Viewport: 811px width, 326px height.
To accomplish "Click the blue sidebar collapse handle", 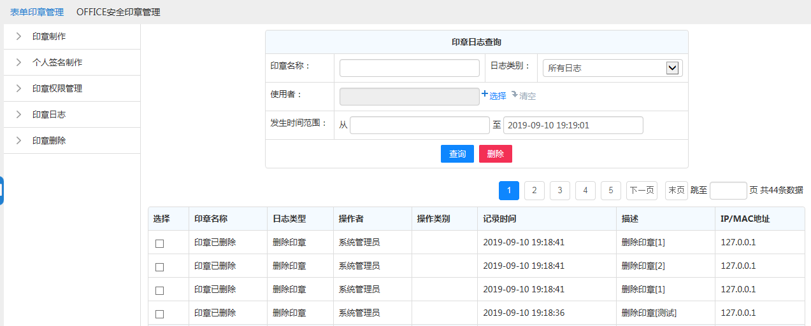I will point(1,190).
